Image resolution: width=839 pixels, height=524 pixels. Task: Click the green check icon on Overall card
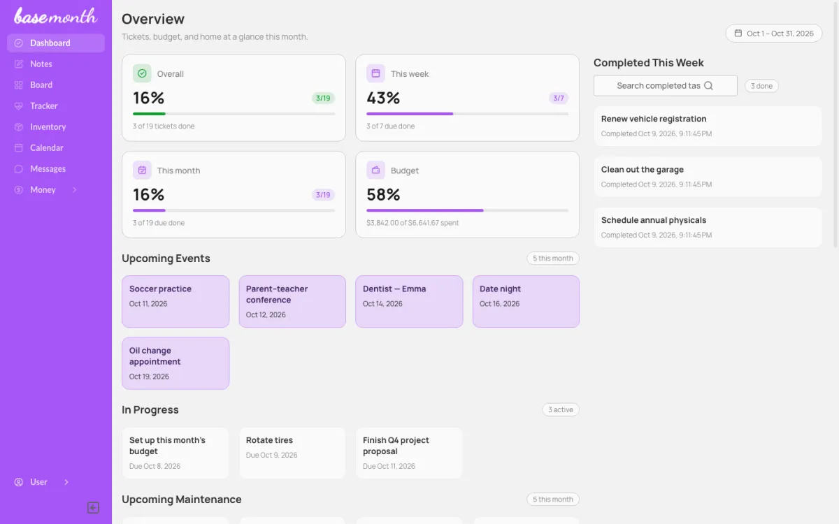coord(142,73)
